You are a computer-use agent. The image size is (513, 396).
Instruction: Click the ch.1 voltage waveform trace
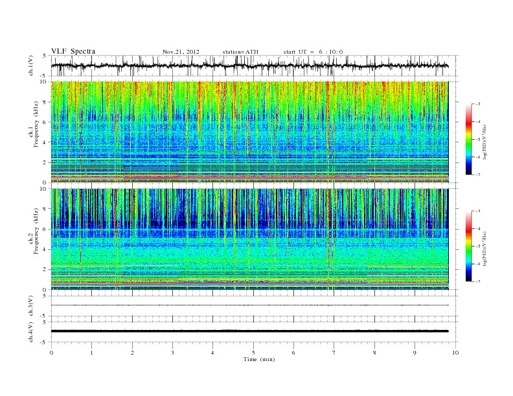[x=249, y=65]
